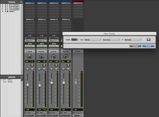Open the Tracks list options menu

21,2
